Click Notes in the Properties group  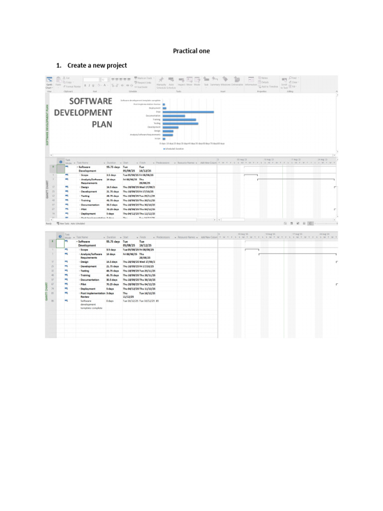click(x=263, y=78)
